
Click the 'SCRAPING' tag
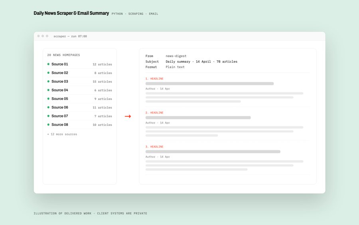(136, 14)
